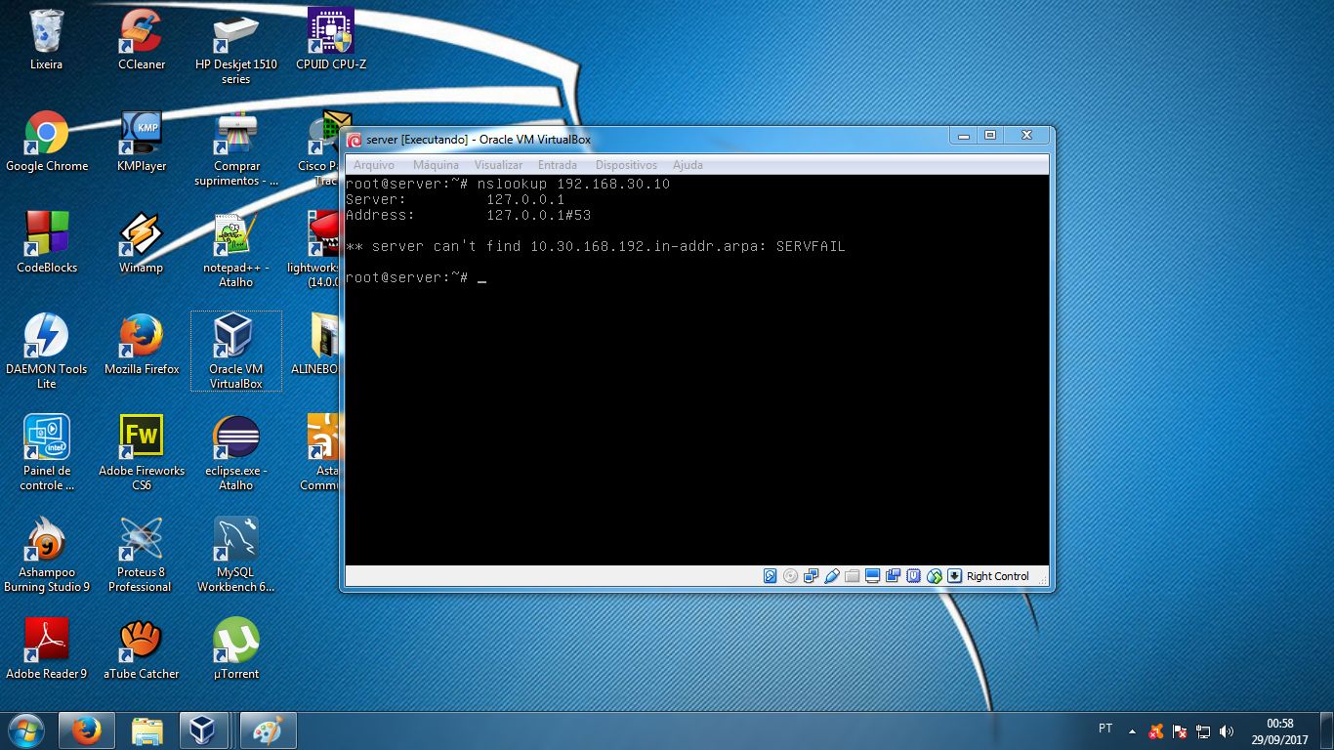The image size is (1334, 750).
Task: Click the Show desktop button beside the clock
Action: point(1326,731)
